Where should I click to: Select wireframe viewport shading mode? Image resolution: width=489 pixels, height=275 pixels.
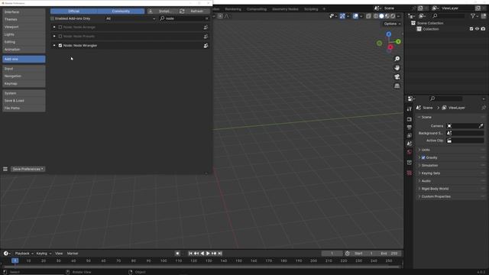(x=376, y=16)
